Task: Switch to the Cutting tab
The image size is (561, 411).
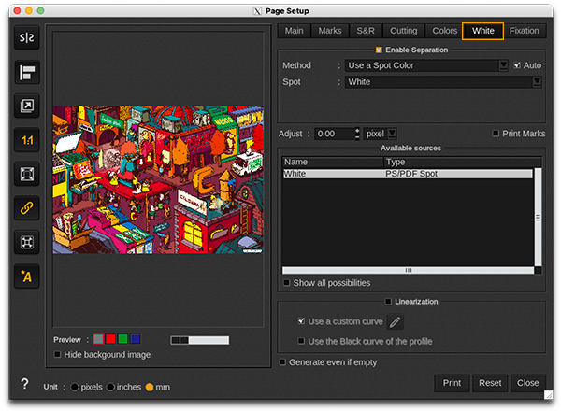Action: pyautogui.click(x=404, y=31)
